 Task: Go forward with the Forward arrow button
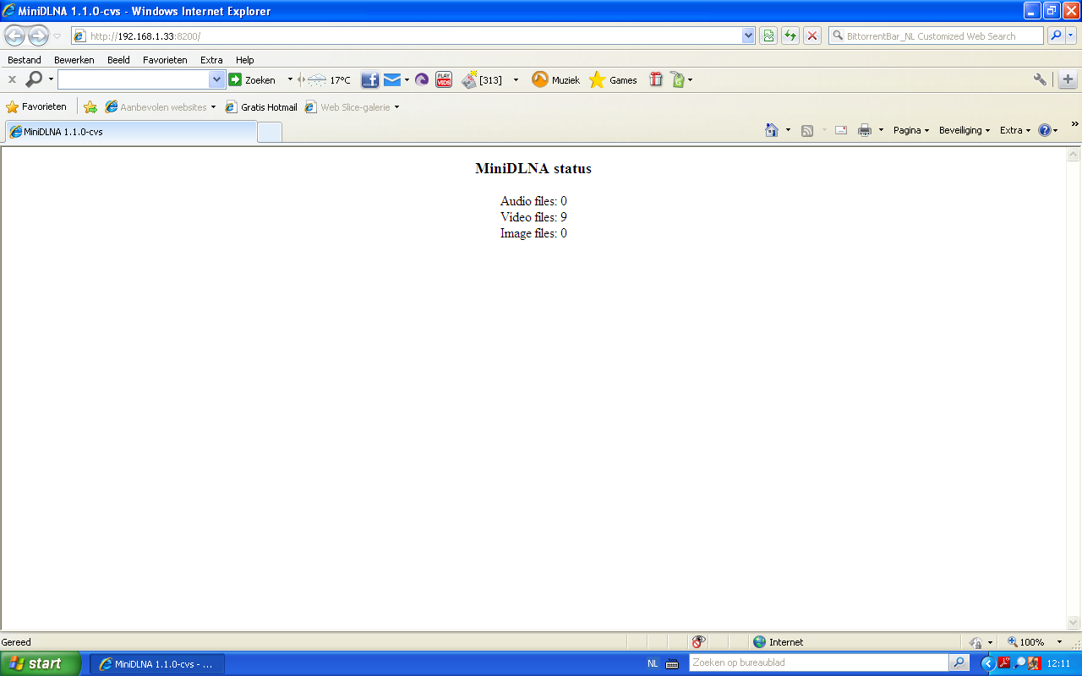coord(38,35)
